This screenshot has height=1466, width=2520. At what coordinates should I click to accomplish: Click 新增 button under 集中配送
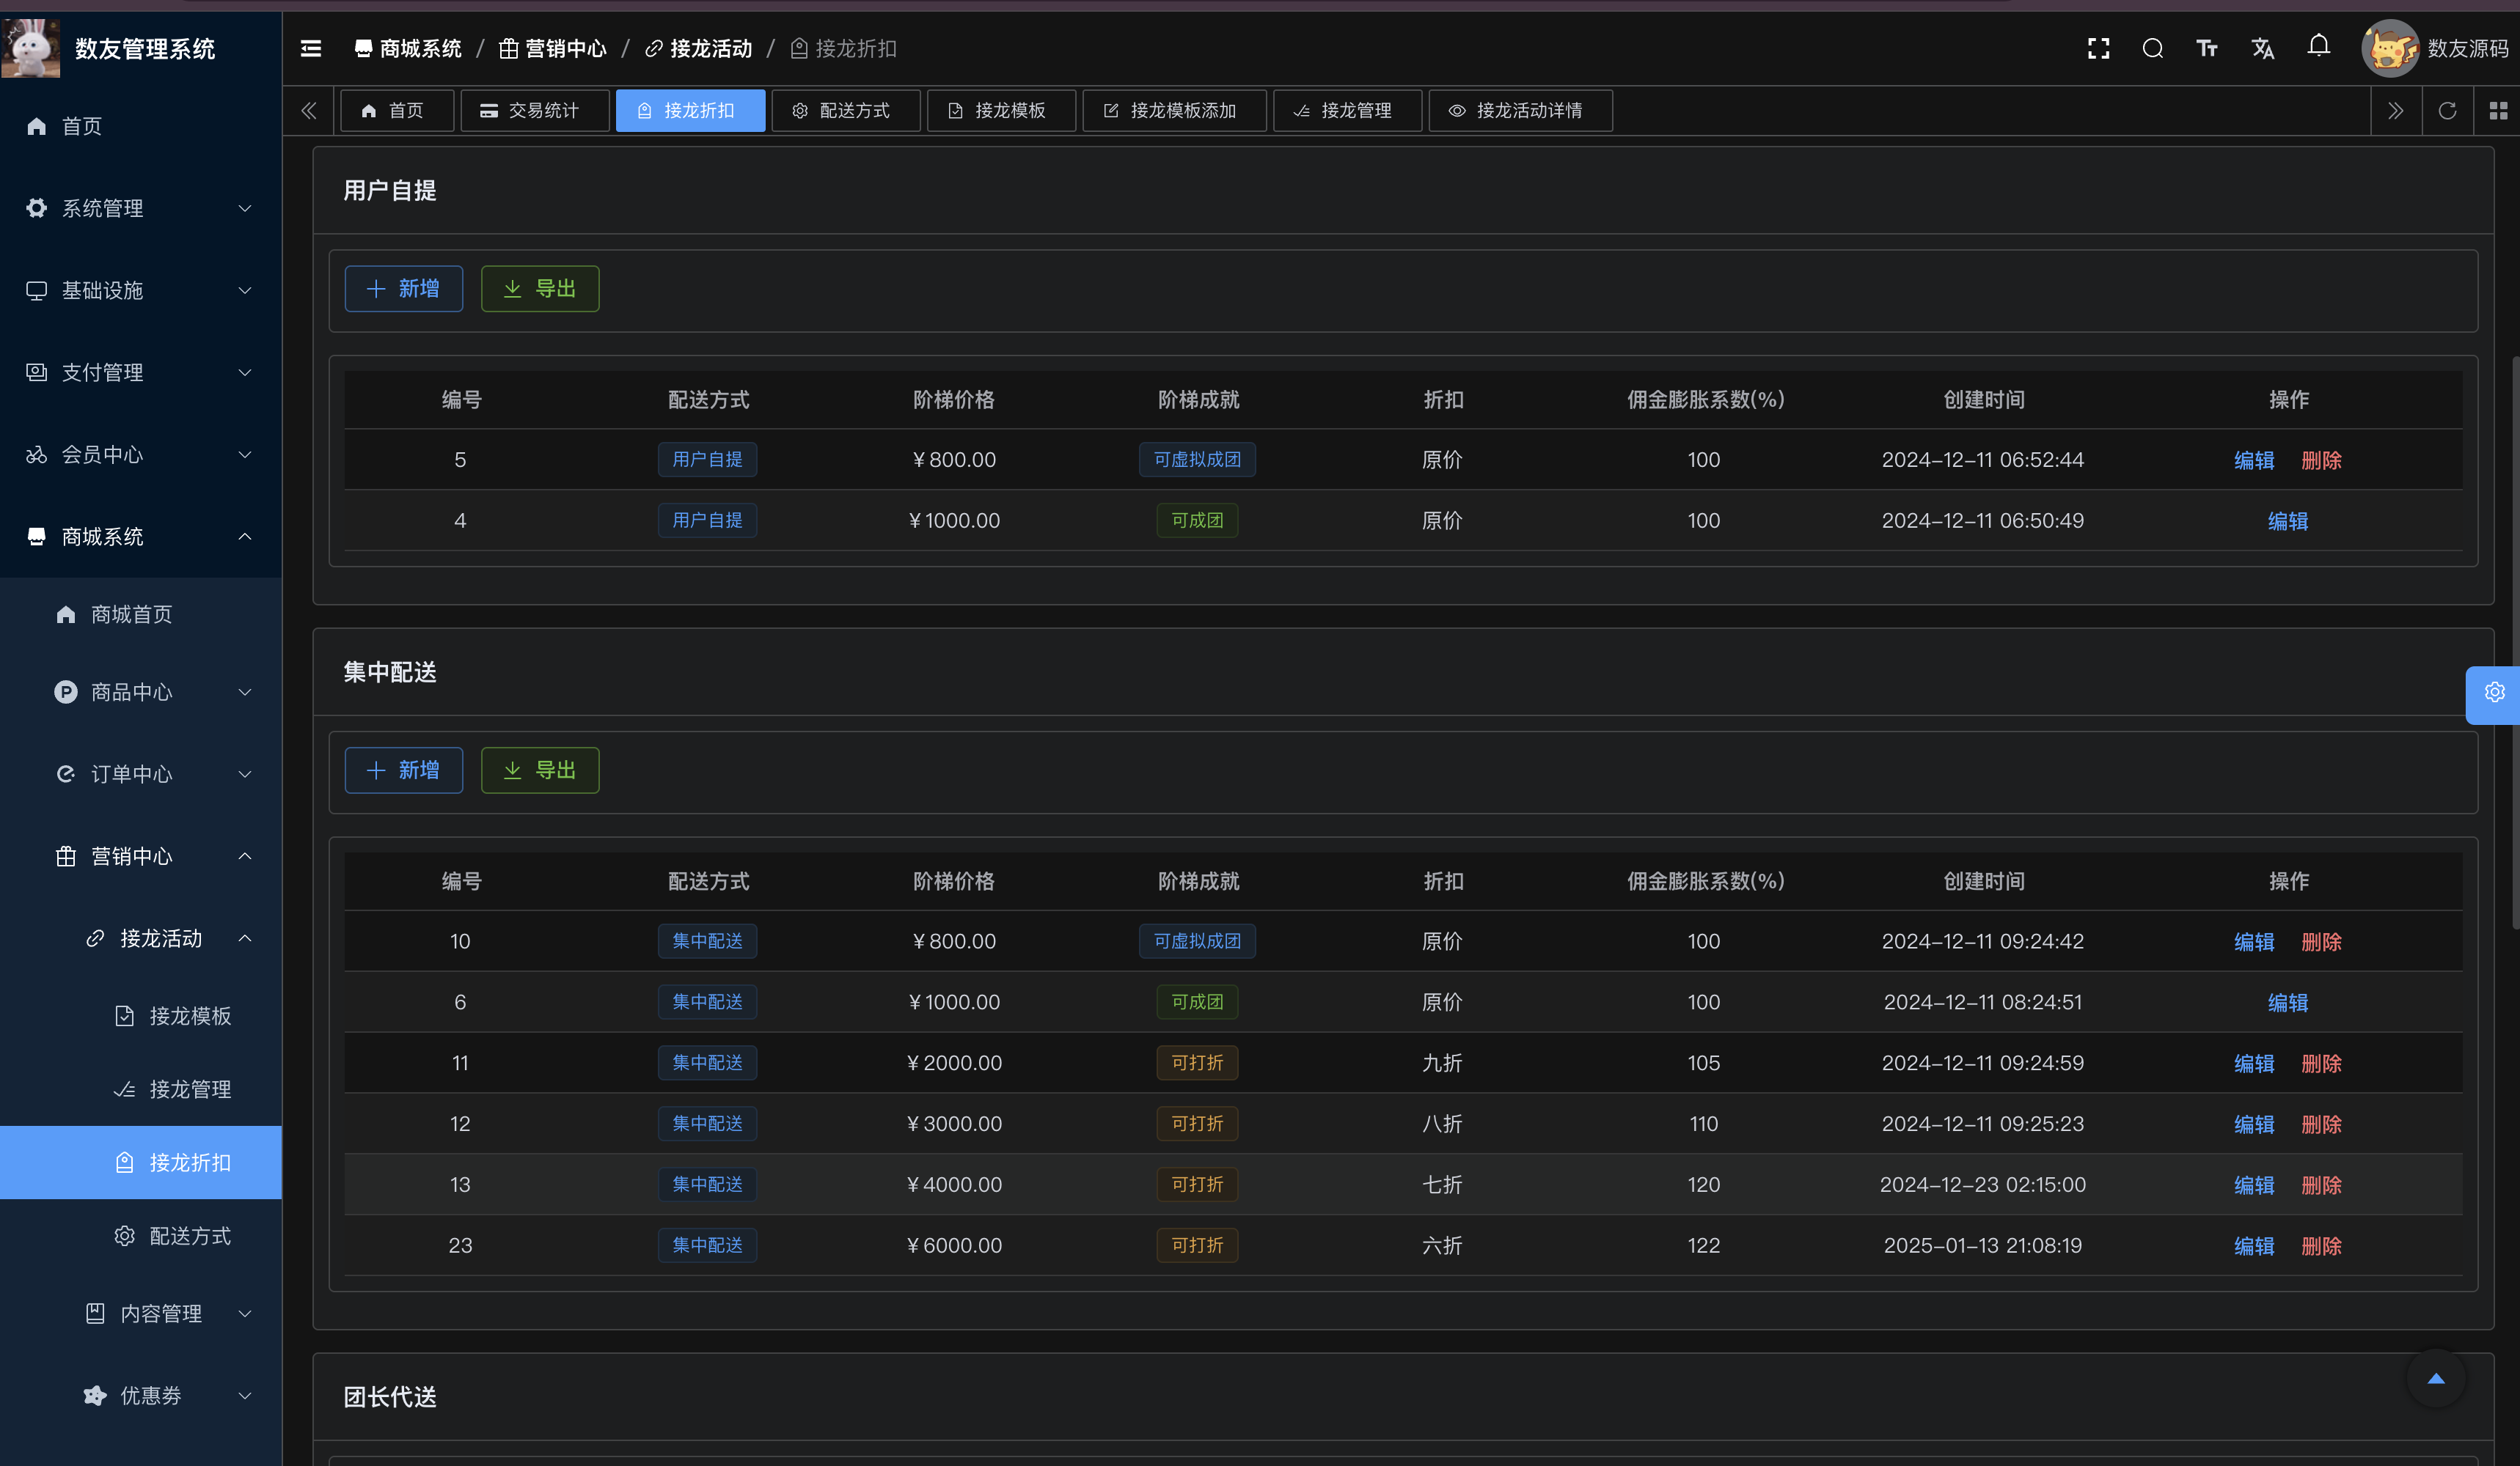404,770
